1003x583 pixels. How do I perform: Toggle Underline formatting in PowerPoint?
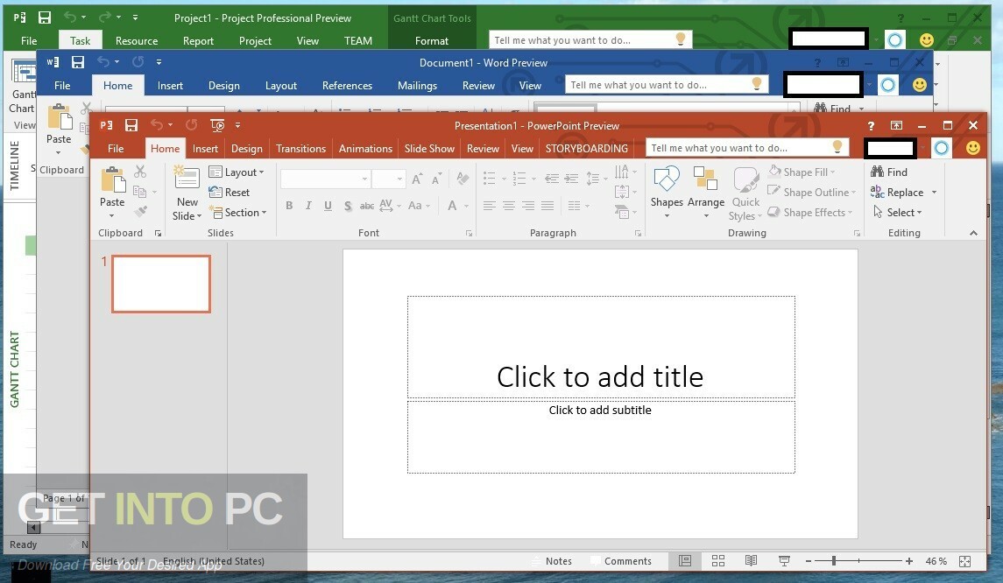click(x=328, y=205)
